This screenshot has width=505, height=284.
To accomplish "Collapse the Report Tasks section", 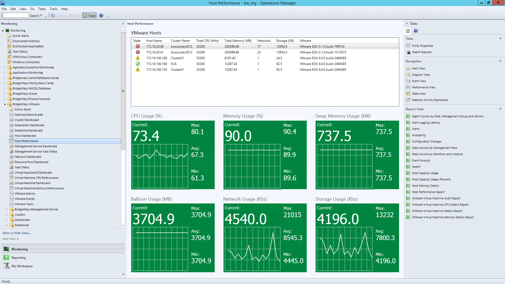I will [x=500, y=109].
